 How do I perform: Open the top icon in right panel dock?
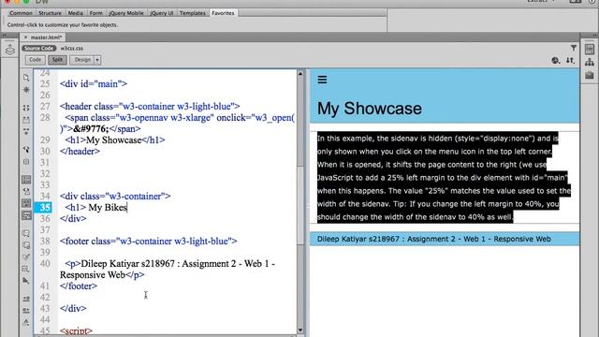[590, 49]
